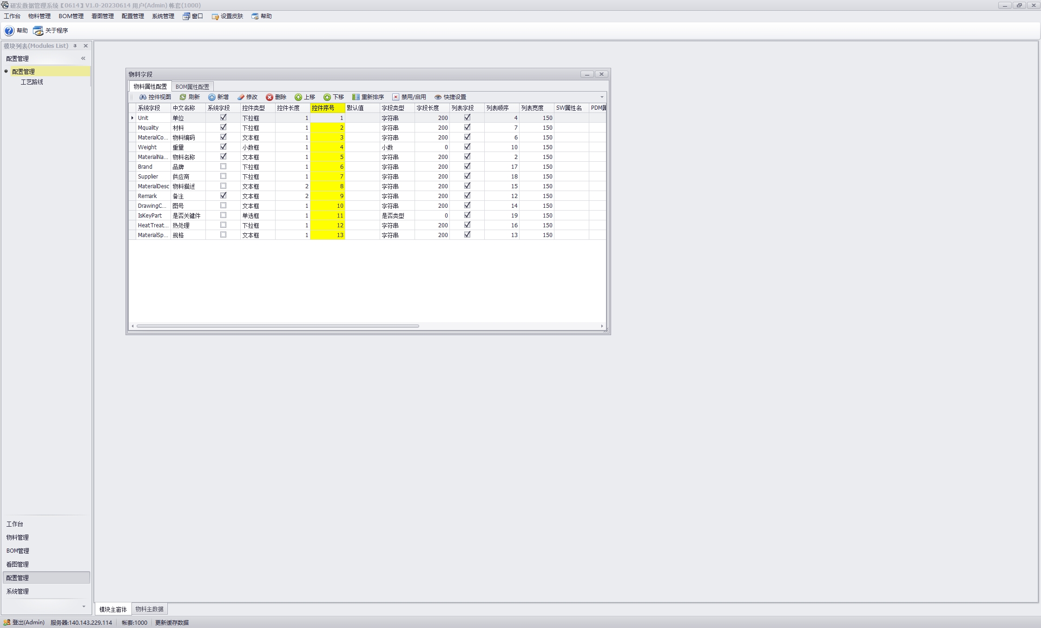Toggle 系统字段 checkbox for Supplier row
1041x628 pixels.
pos(223,176)
